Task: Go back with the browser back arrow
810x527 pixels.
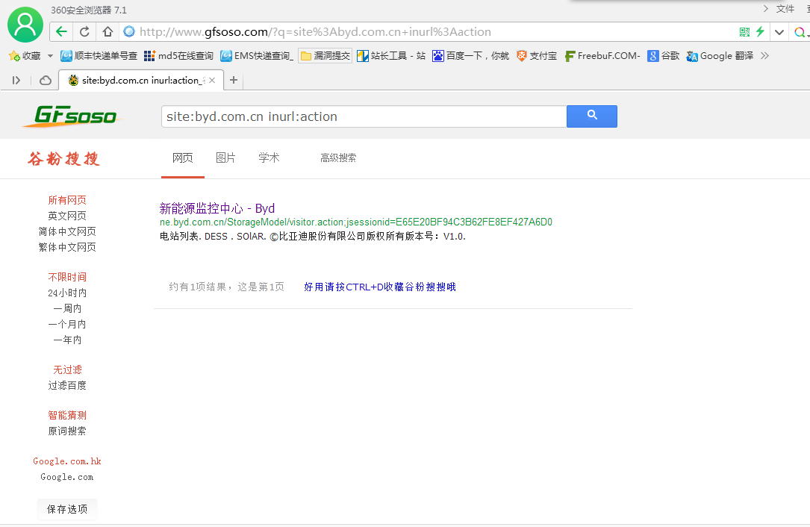Action: point(61,31)
